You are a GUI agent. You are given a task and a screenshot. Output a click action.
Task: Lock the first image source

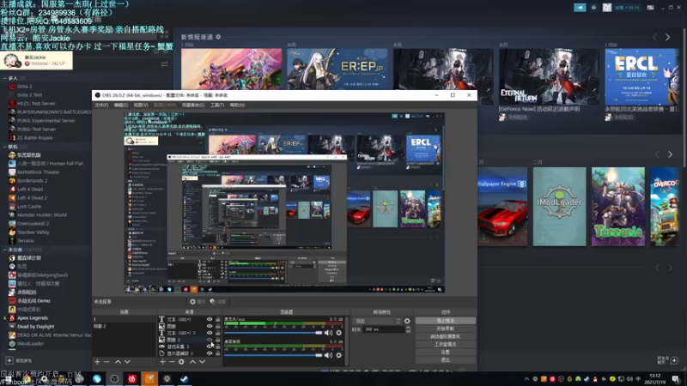pyautogui.click(x=218, y=326)
